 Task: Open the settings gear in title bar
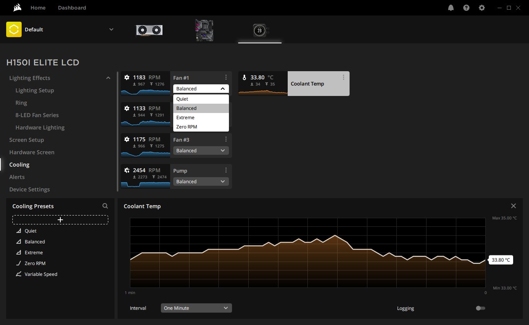tap(482, 8)
